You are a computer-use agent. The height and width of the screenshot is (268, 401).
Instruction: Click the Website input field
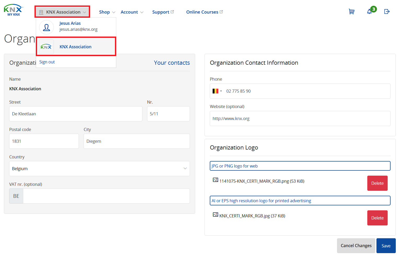click(300, 118)
